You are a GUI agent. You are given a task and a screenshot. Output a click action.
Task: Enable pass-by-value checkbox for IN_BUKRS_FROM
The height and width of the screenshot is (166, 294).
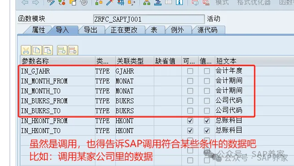[207, 101]
